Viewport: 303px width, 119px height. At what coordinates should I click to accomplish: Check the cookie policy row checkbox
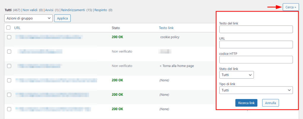coord(9,37)
